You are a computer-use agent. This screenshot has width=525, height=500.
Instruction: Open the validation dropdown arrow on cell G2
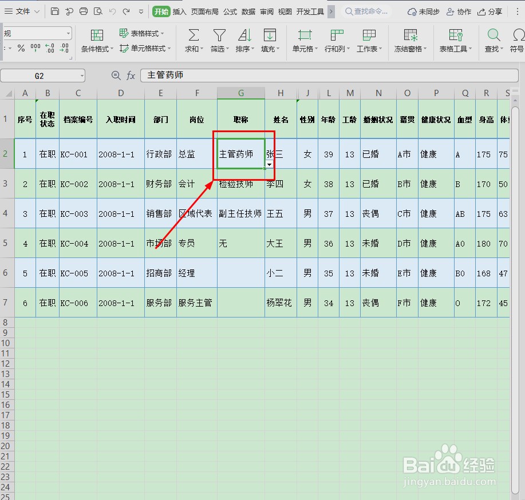coord(270,164)
